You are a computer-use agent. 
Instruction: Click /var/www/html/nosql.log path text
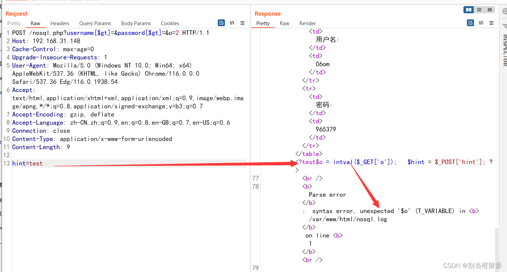point(348,219)
